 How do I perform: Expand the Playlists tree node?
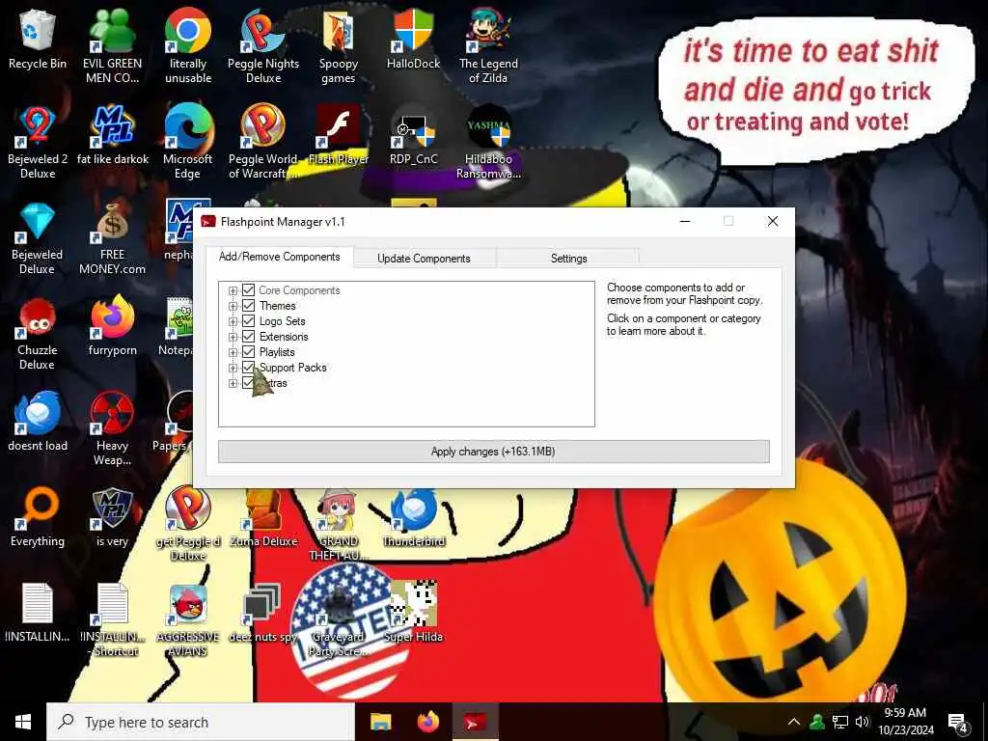pos(233,352)
